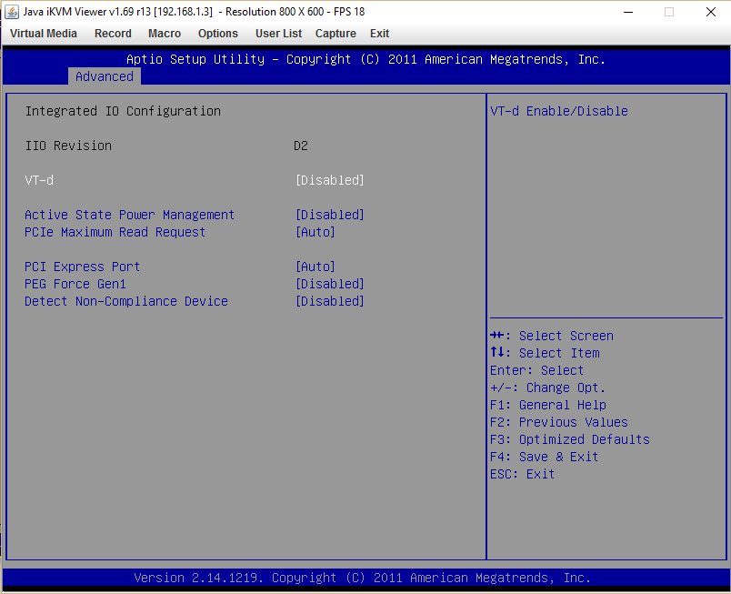Image resolution: width=731 pixels, height=594 pixels.
Task: Select the Active State Power Management label
Action: click(x=129, y=215)
